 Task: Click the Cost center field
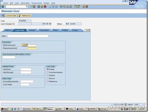click(x=25, y=84)
